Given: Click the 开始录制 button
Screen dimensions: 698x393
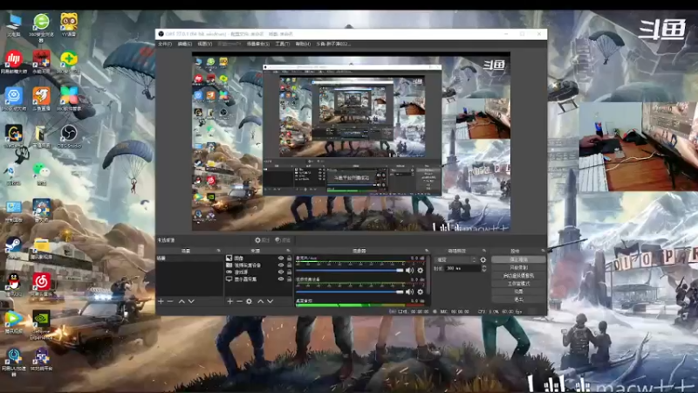Looking at the screenshot, I should [518, 267].
